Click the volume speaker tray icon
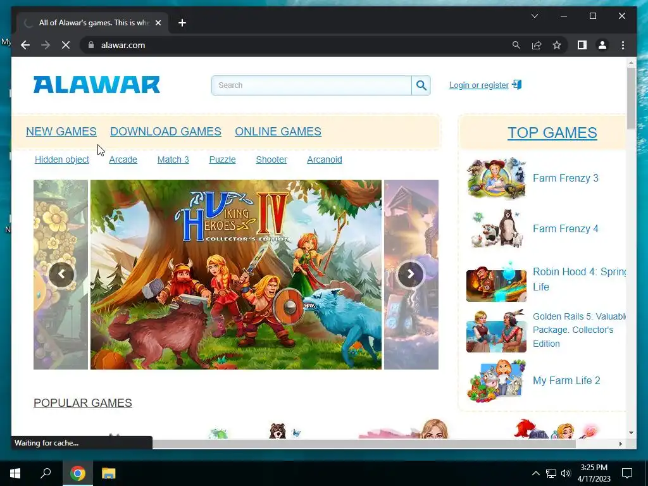The image size is (648, 486). click(566, 473)
